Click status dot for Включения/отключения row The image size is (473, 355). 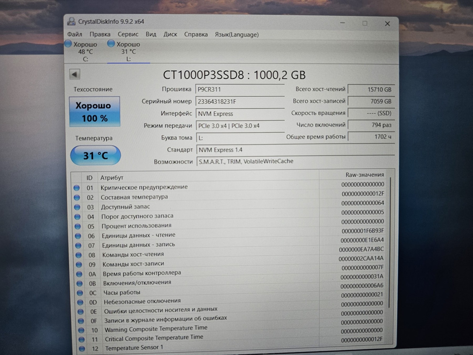pyautogui.click(x=79, y=284)
